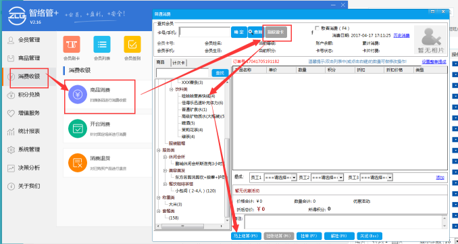Screen dimensions: 458x244
Task: Collapse the 服务类 tree node
Action: (159, 150)
